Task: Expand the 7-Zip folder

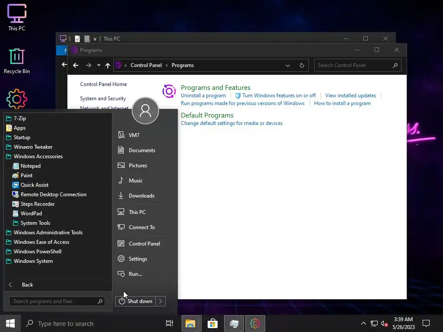Action: point(16,118)
